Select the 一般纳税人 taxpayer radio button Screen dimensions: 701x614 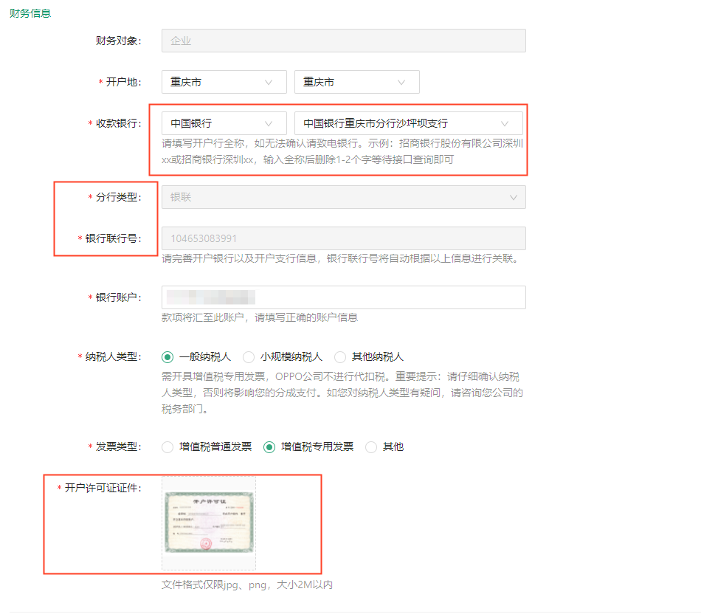point(167,356)
